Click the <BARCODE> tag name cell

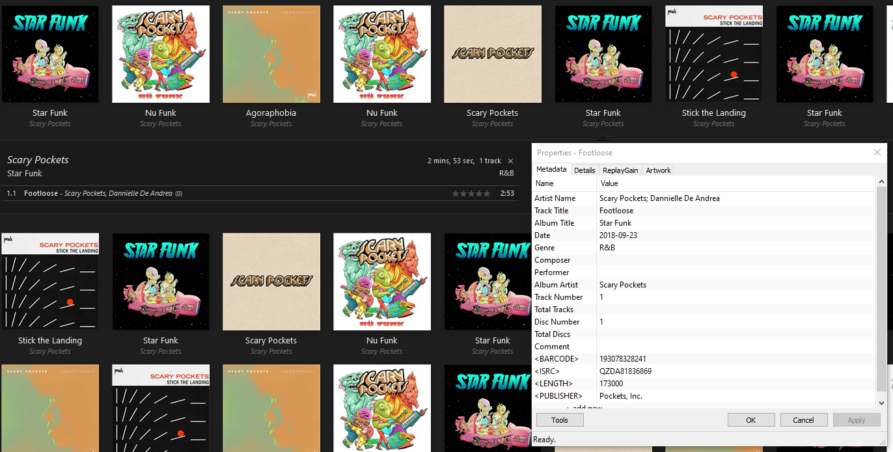pyautogui.click(x=564, y=359)
